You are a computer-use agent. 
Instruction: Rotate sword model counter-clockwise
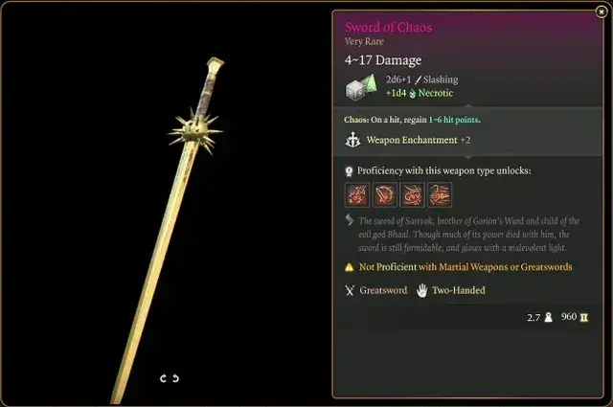[x=163, y=378]
